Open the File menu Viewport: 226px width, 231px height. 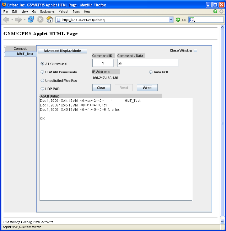6,12
